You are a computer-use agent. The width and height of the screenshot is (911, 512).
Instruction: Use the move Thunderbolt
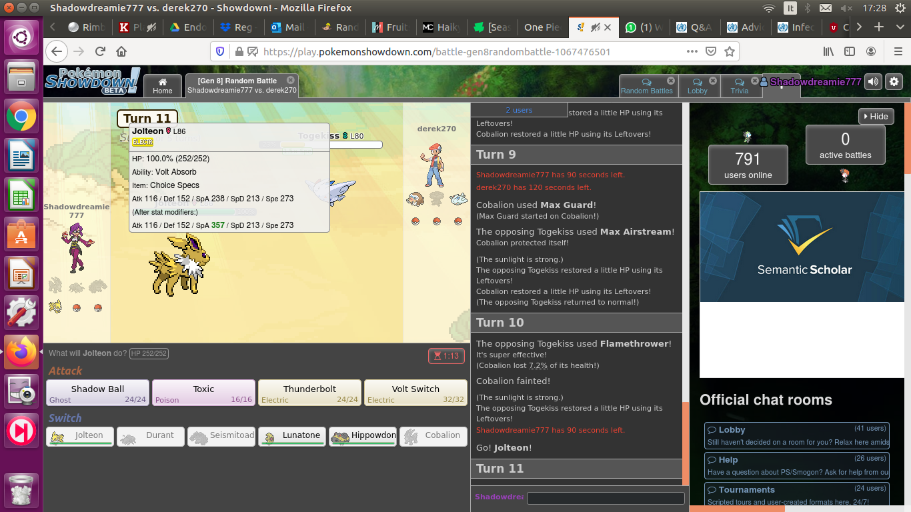click(309, 393)
